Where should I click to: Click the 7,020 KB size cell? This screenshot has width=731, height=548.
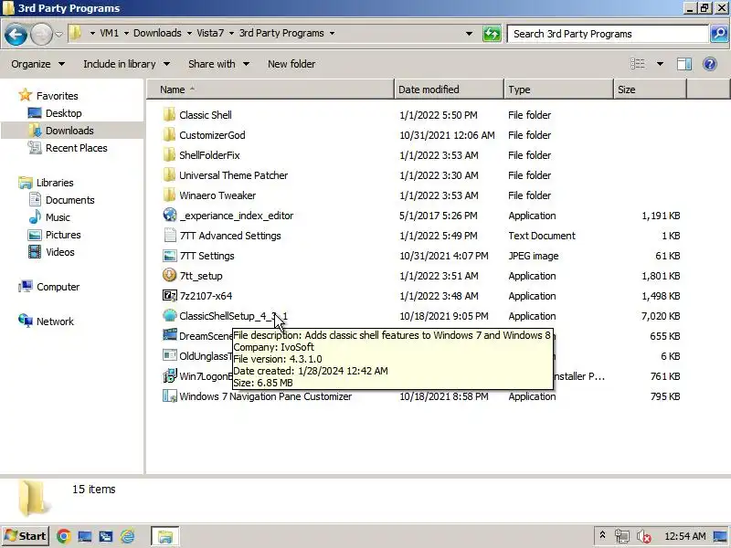(661, 316)
